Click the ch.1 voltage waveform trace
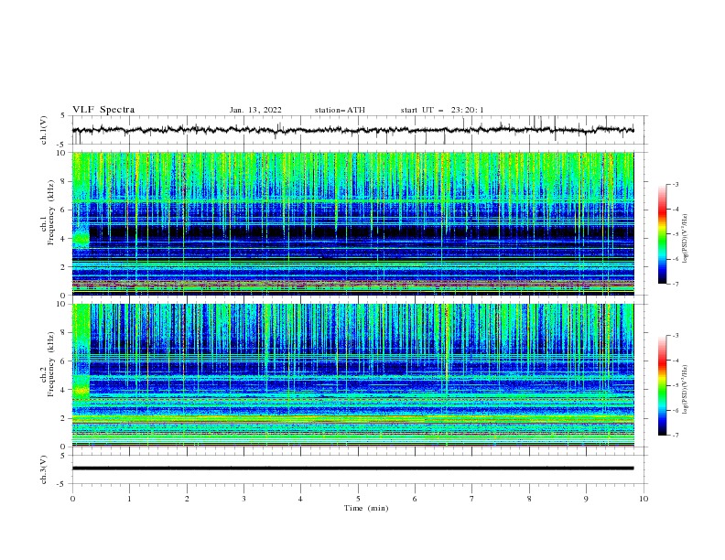The width and height of the screenshot is (725, 560). click(x=353, y=130)
